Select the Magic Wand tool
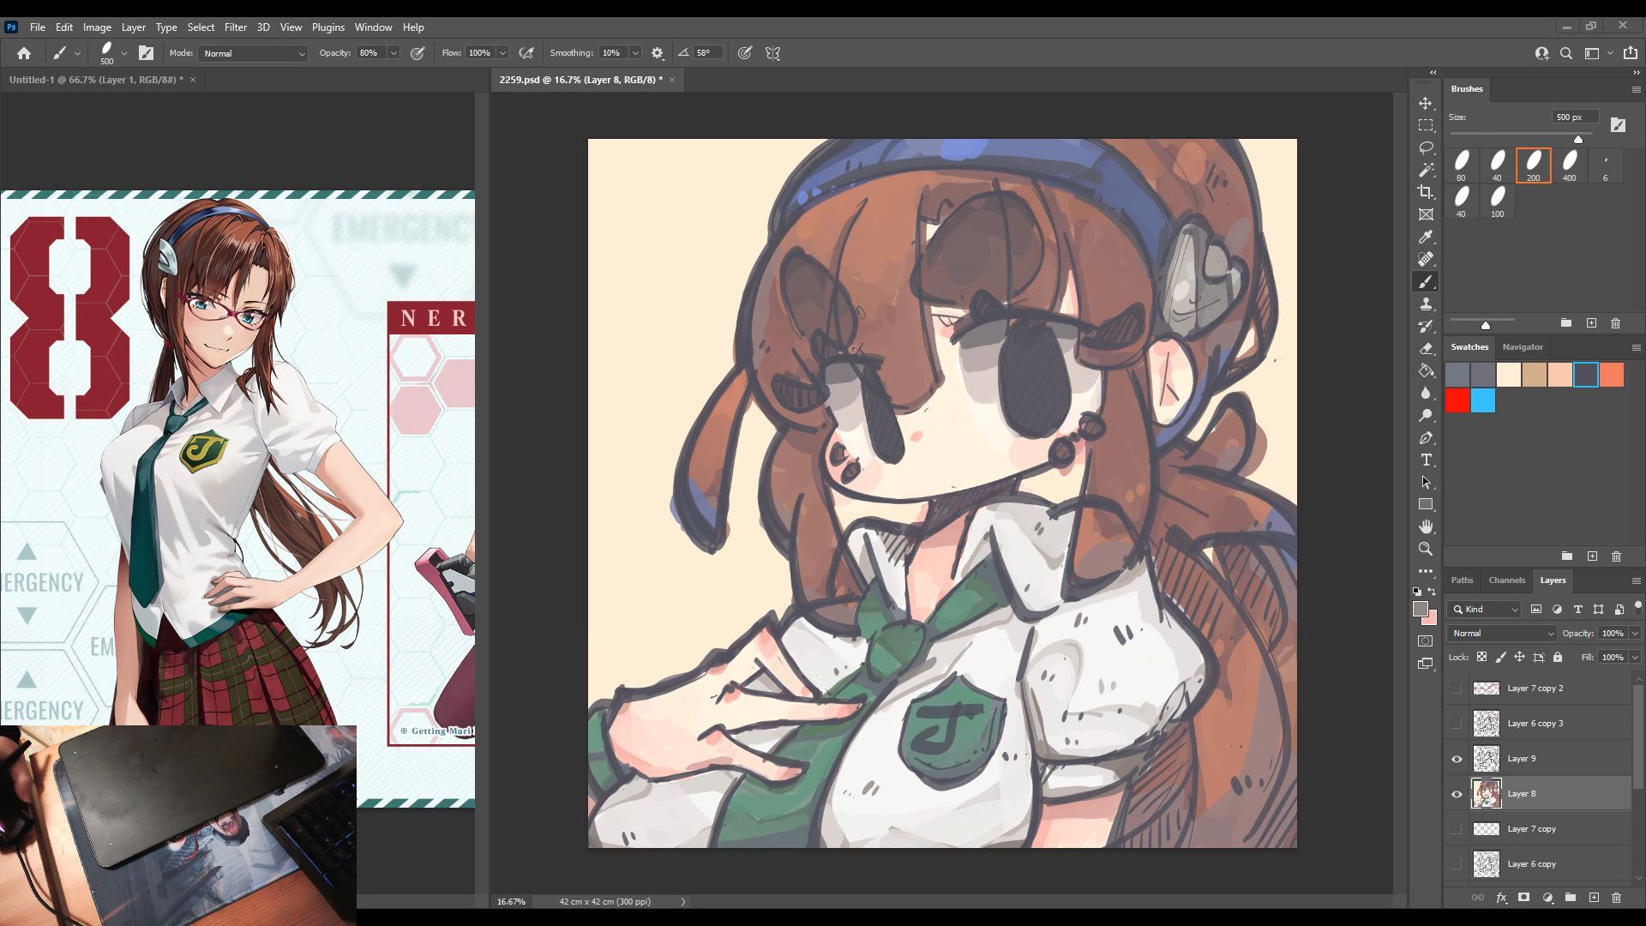This screenshot has height=926, width=1646. pos(1426,170)
